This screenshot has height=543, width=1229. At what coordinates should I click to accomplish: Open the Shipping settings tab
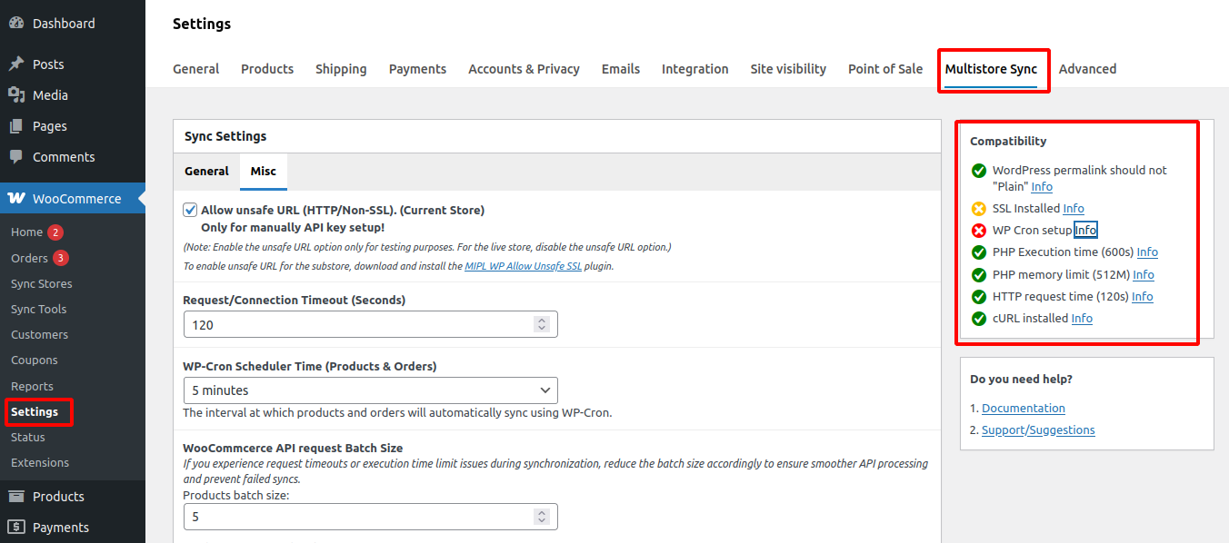tap(341, 69)
